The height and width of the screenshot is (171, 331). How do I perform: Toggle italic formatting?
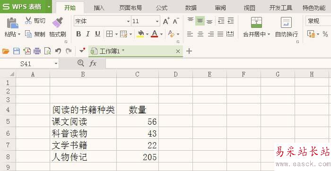point(88,34)
